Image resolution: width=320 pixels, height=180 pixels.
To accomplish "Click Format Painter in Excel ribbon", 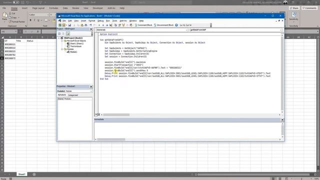I will [x=16, y=21].
